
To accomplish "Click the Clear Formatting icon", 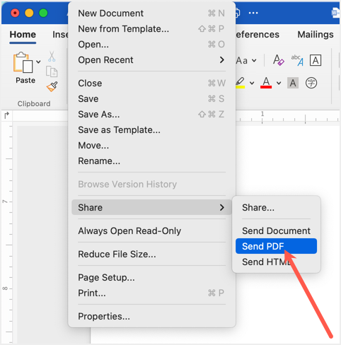I will [x=278, y=60].
